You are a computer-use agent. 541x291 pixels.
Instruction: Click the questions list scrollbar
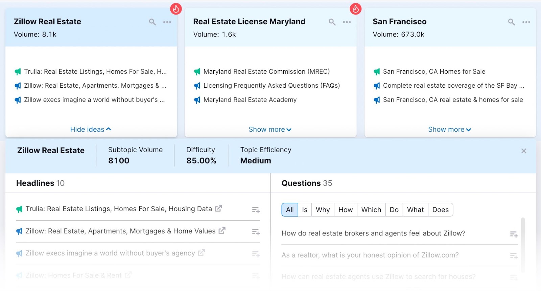pyautogui.click(x=523, y=244)
